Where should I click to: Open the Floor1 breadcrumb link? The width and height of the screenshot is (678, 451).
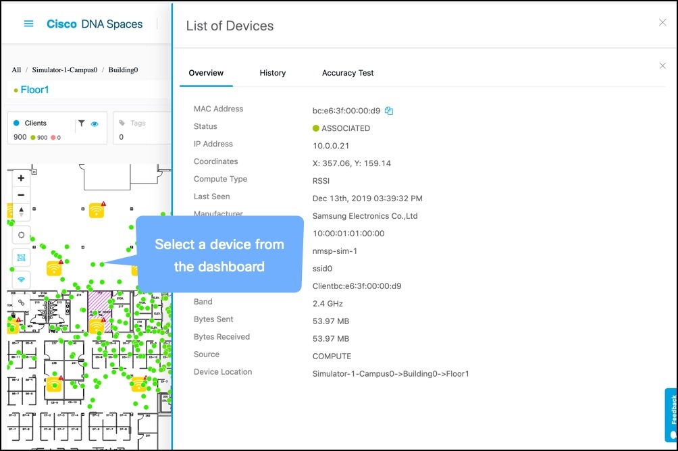(35, 89)
